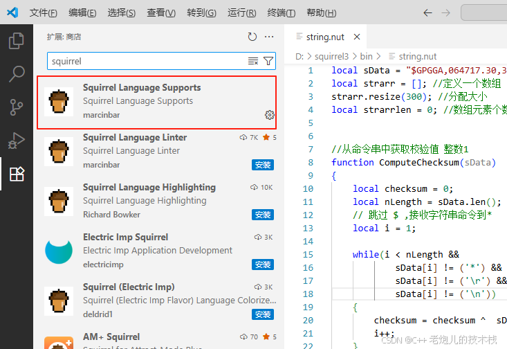The width and height of the screenshot is (507, 349).
Task: Click the bin breadcrumb folder
Action: [x=366, y=56]
